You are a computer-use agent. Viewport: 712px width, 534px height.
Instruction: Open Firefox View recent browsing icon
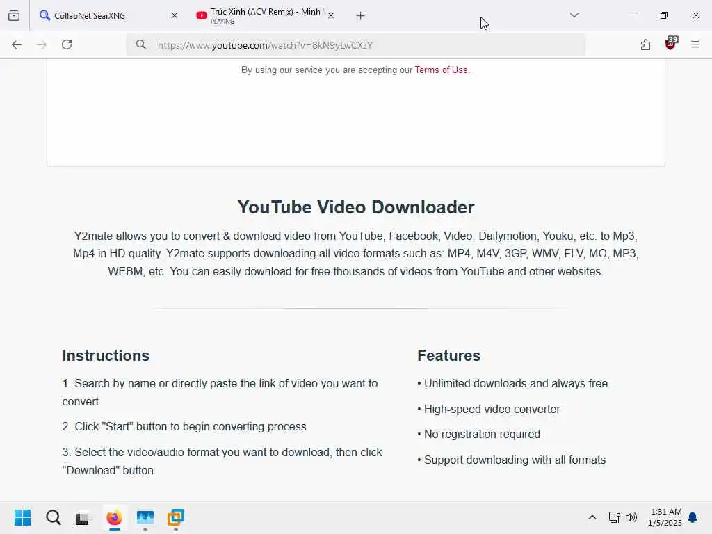point(14,15)
